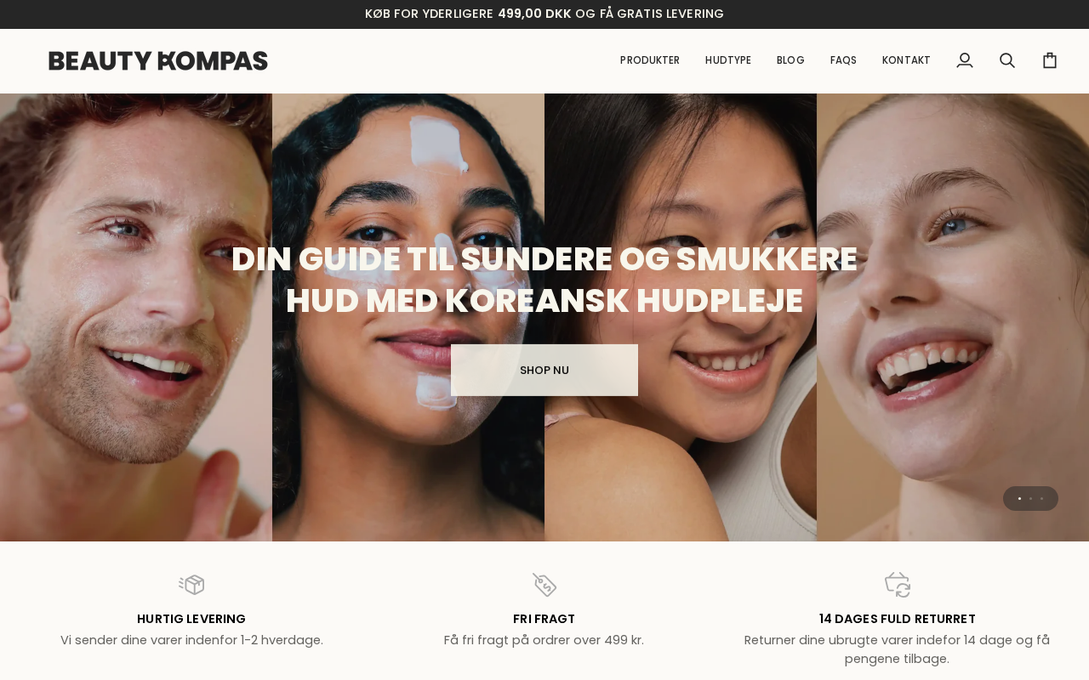Click the free shipping tag icon
Viewport: 1089px width, 680px height.
pos(544,585)
